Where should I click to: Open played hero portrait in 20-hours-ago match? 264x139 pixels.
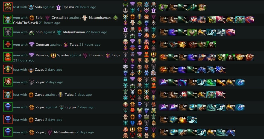point(8,7)
